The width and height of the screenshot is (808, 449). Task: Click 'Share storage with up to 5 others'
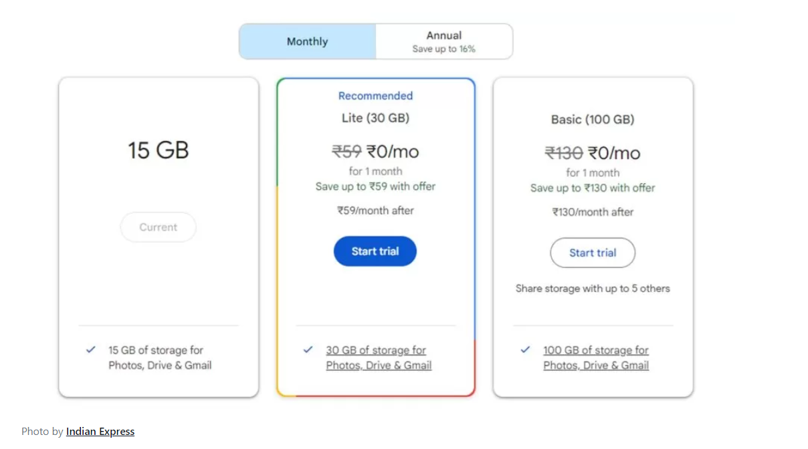(593, 289)
